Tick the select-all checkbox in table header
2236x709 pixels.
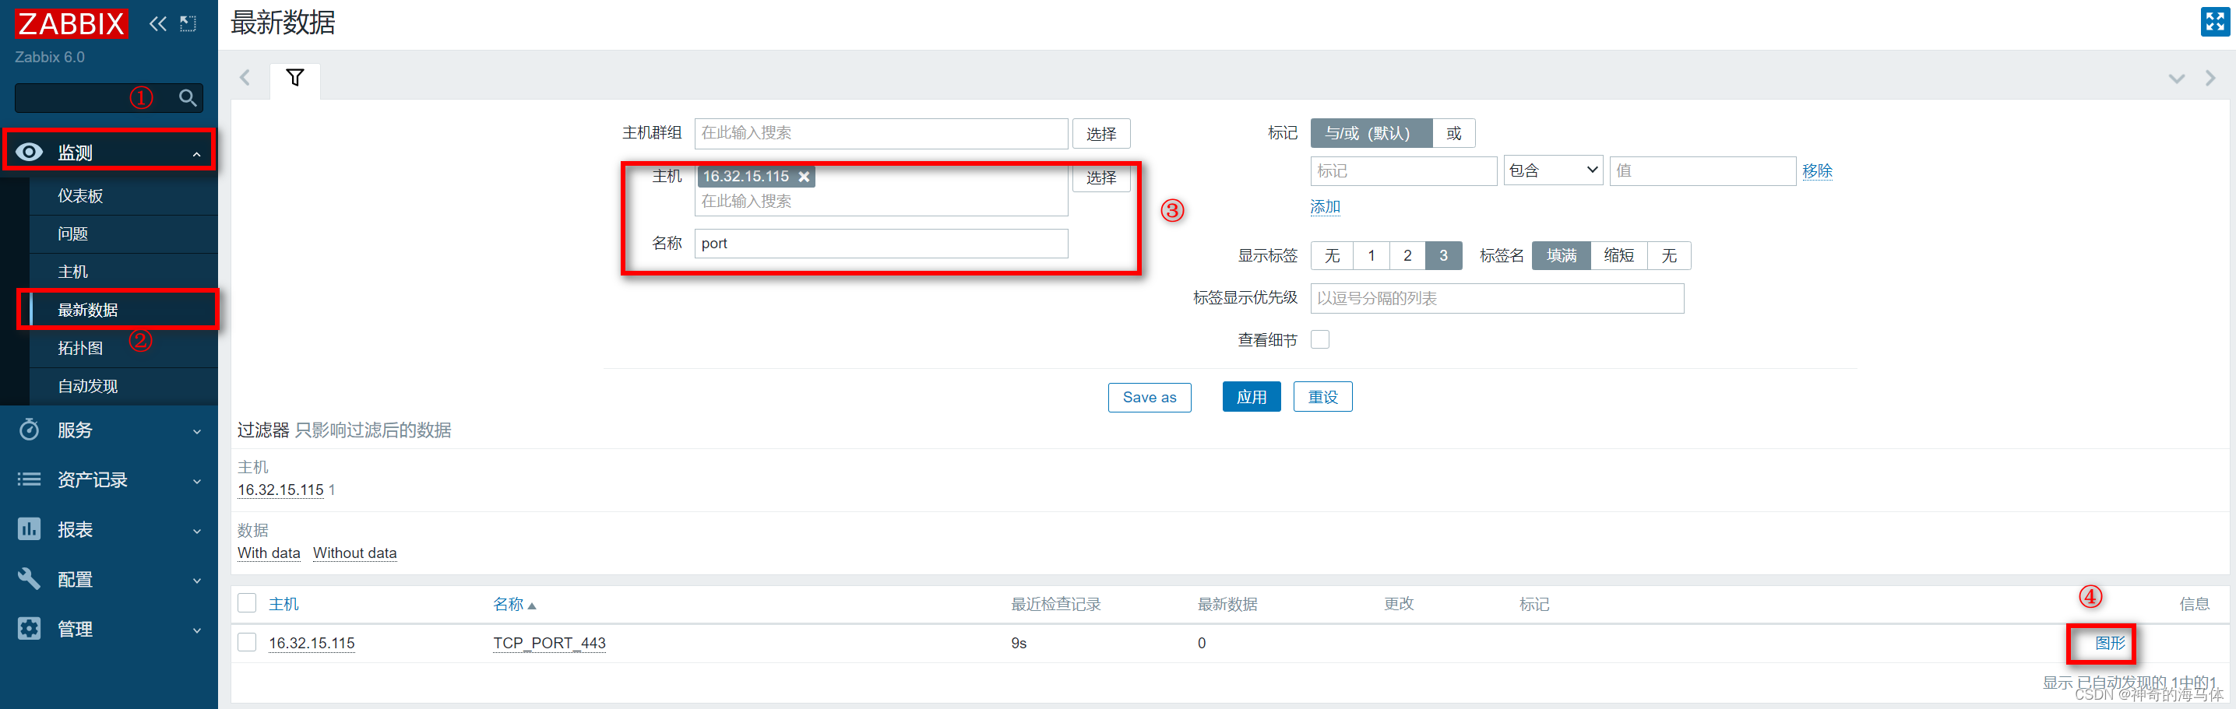[248, 603]
